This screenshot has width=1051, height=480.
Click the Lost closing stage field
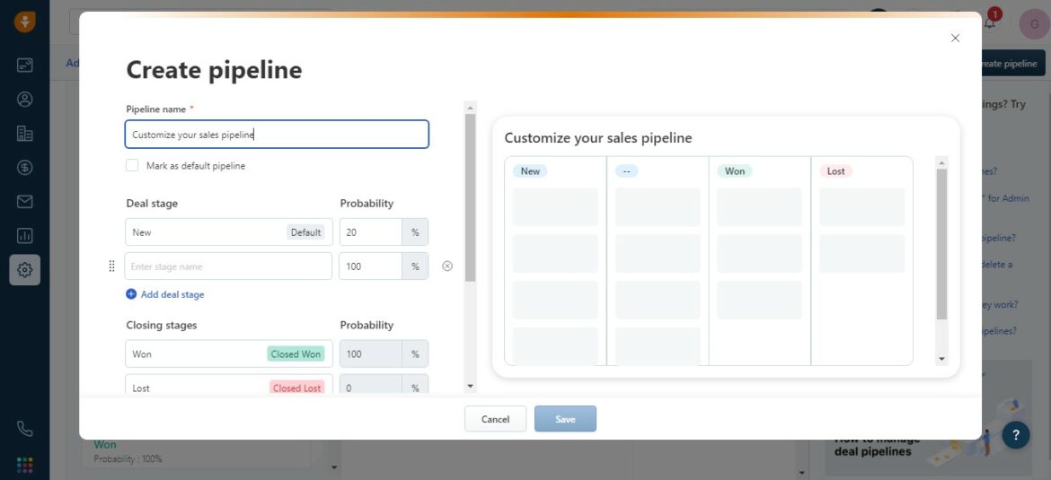coord(228,384)
